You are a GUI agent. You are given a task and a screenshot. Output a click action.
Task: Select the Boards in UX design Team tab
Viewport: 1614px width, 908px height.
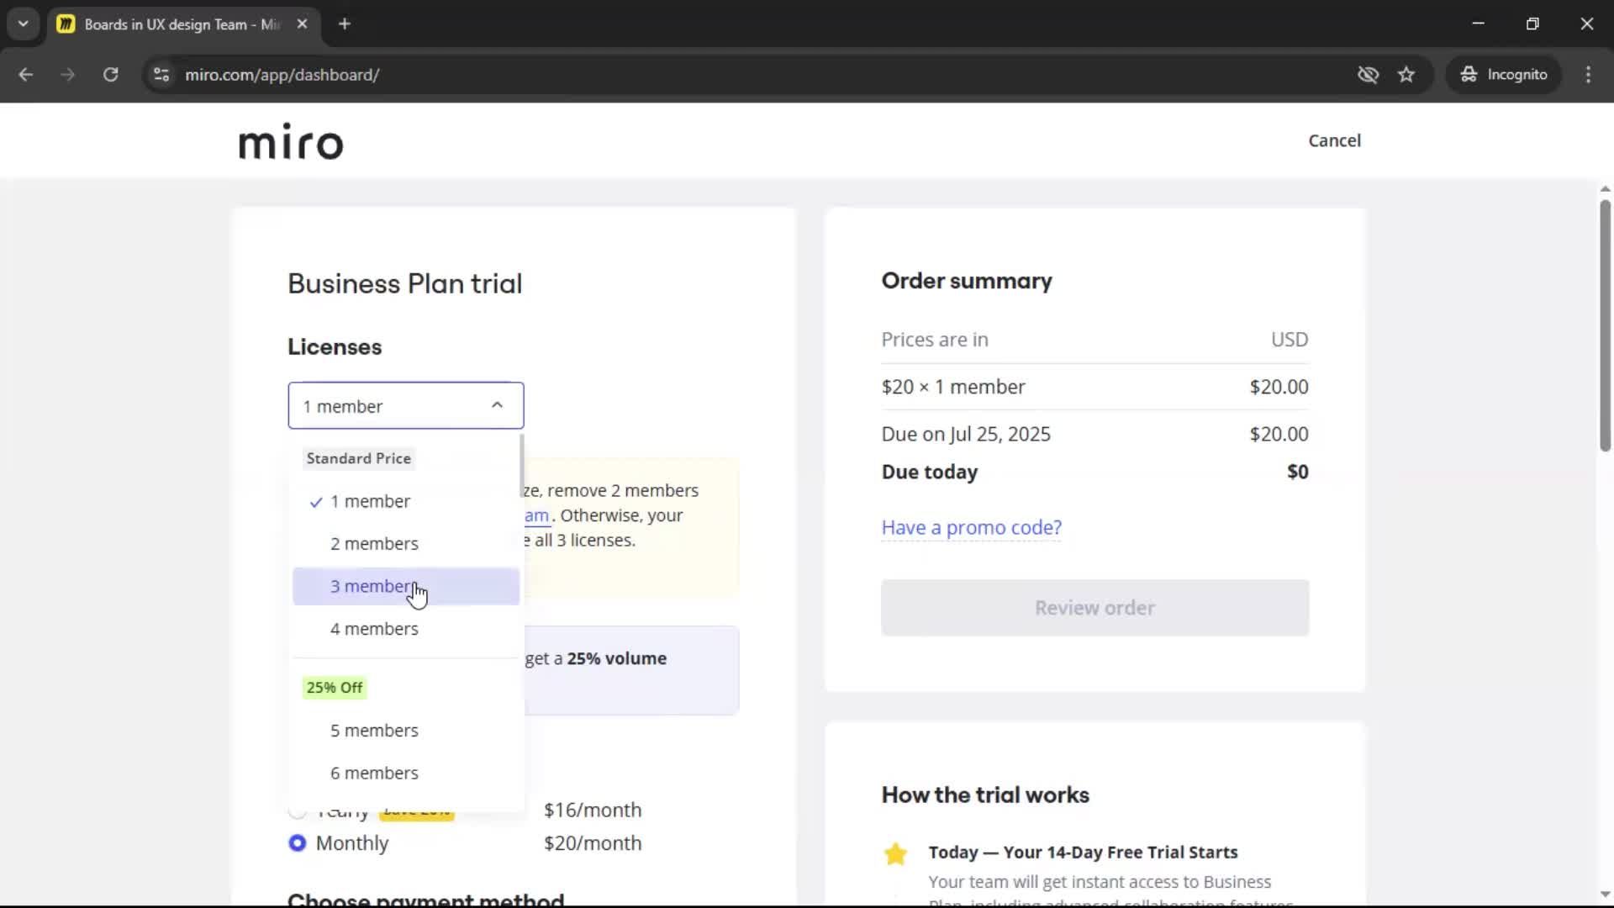(x=182, y=24)
